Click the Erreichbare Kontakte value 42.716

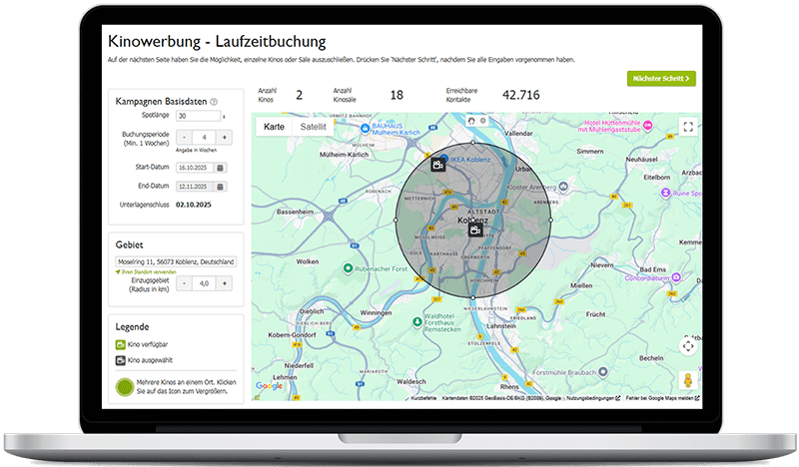[520, 95]
